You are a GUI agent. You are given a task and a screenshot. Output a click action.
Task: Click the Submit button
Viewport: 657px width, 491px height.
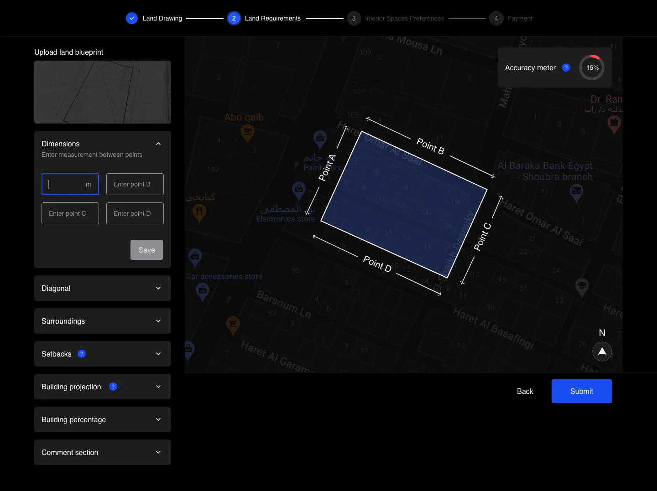pyautogui.click(x=581, y=391)
